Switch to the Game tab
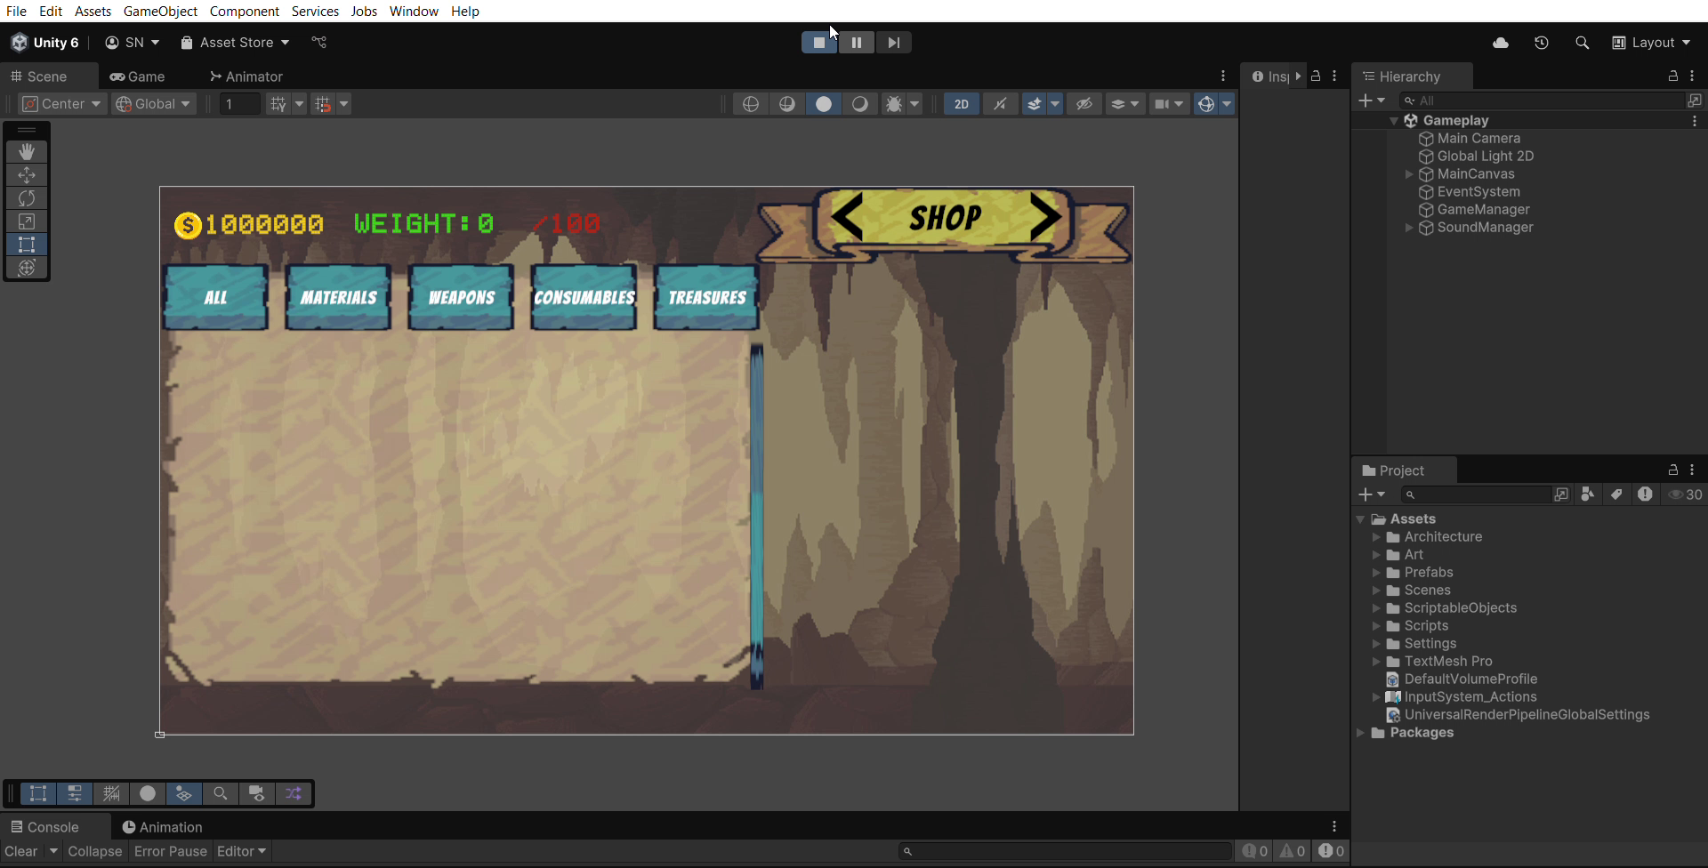Image resolution: width=1708 pixels, height=868 pixels. (138, 76)
